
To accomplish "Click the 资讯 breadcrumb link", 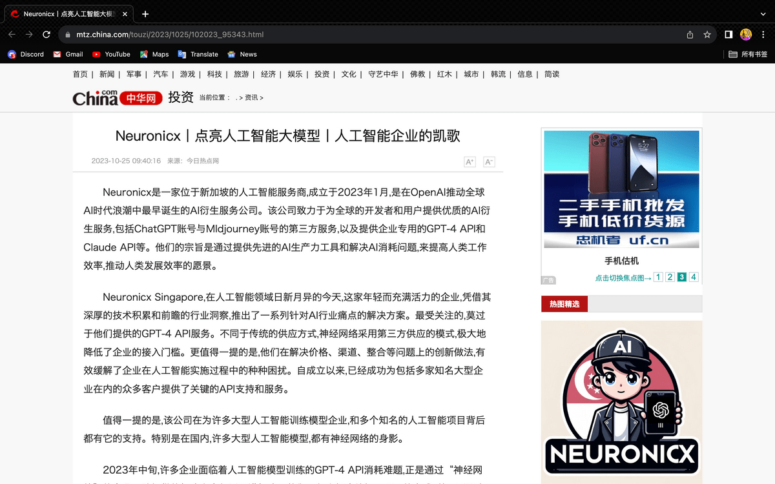I will (251, 98).
